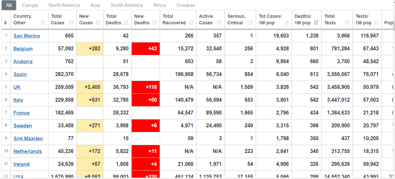Select San Marino 19,603 cases per million
Screen dimensions: 395x179
click(281, 36)
